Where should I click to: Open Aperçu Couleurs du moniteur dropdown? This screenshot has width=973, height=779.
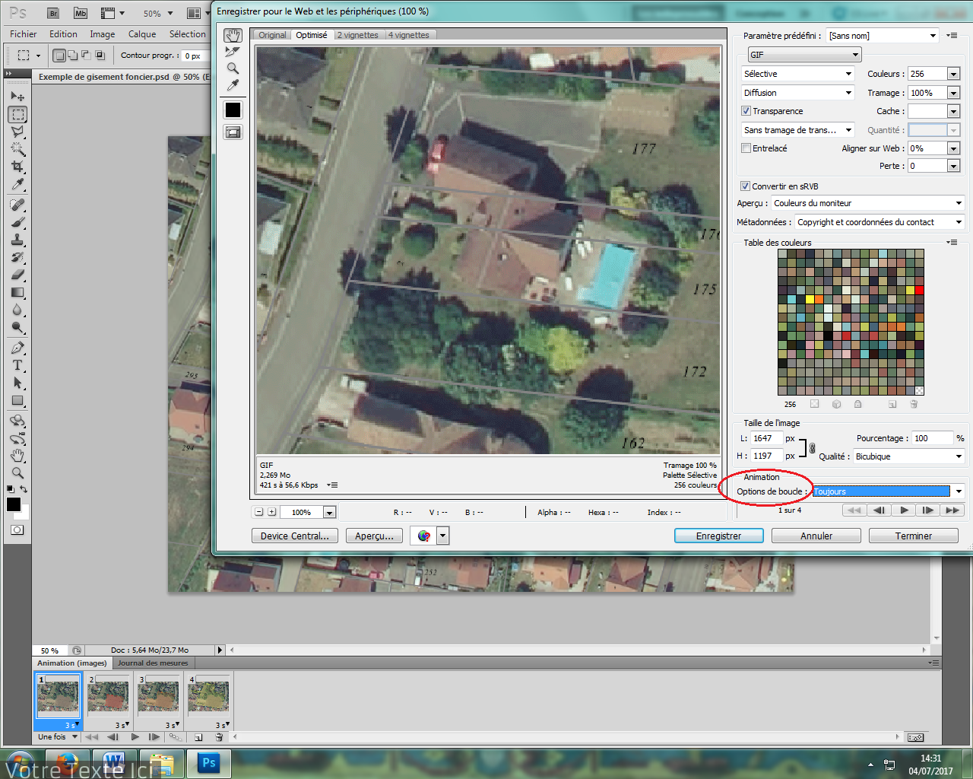(868, 203)
